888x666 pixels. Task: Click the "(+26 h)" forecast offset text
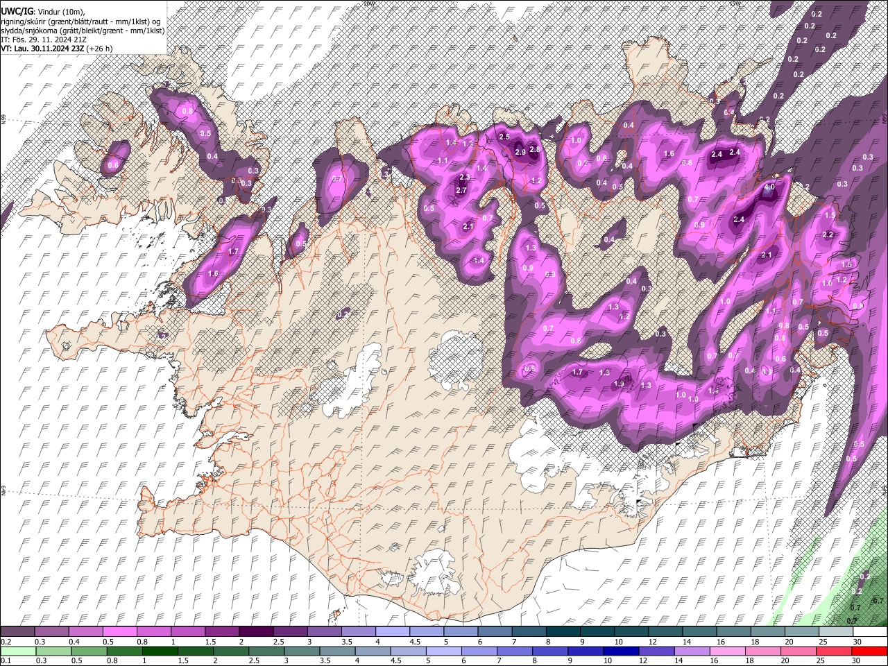[x=100, y=49]
